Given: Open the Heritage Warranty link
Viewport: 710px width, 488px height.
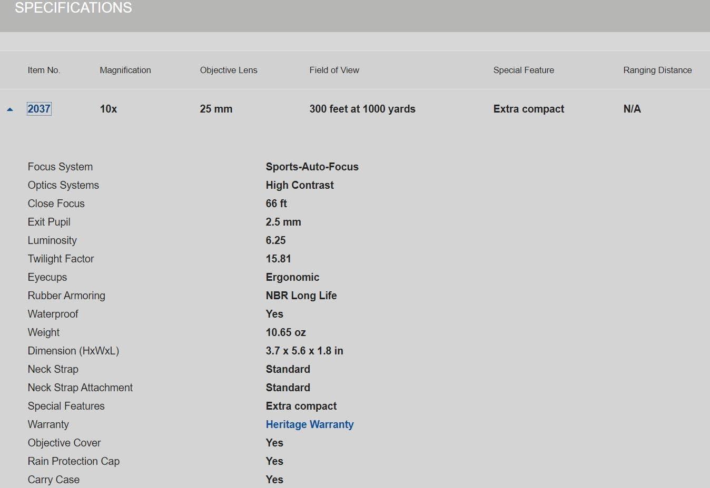Looking at the screenshot, I should (309, 424).
